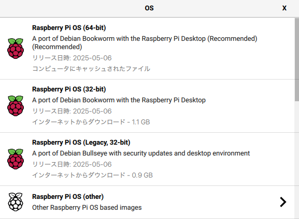Click the Debian Bullseye security updates description
Viewport: 299px width, 219px height.
(x=141, y=153)
